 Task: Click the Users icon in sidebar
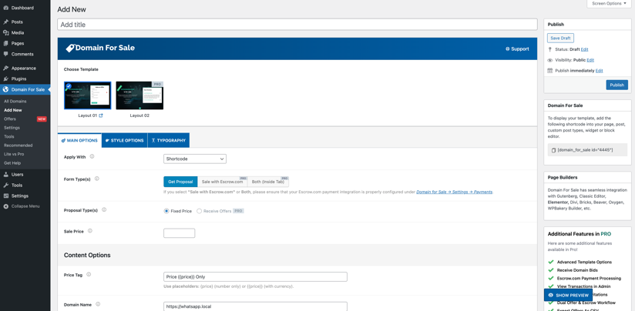click(5, 175)
